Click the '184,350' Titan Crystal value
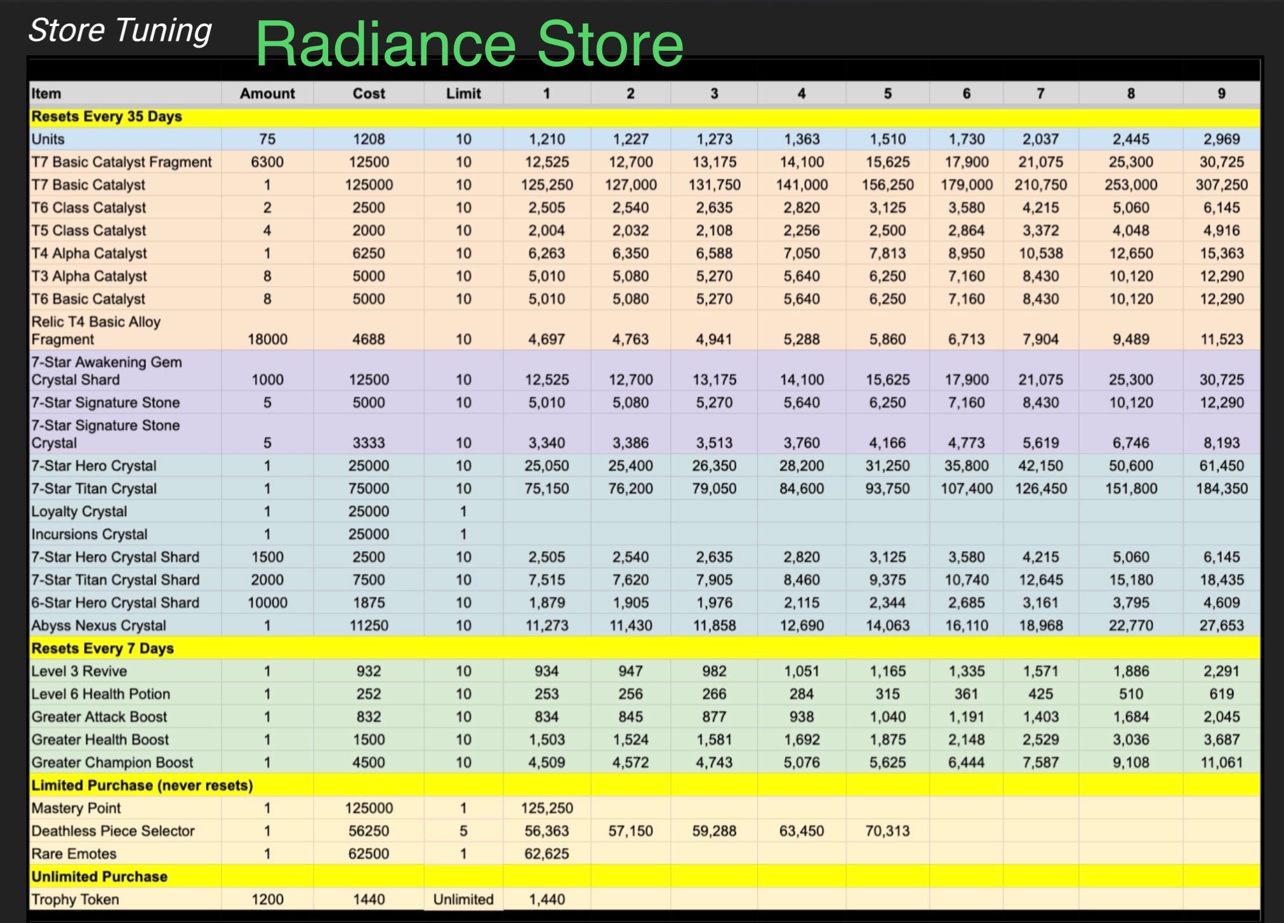 point(1222,489)
